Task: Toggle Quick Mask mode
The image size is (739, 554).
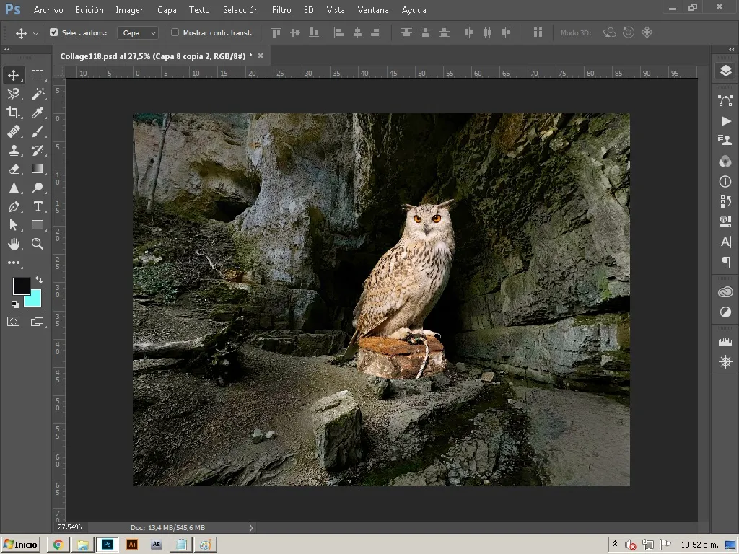Action: (x=13, y=322)
